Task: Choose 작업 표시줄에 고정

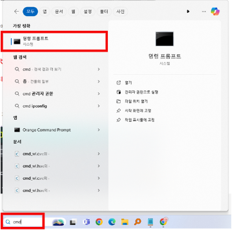Action: 139,120
